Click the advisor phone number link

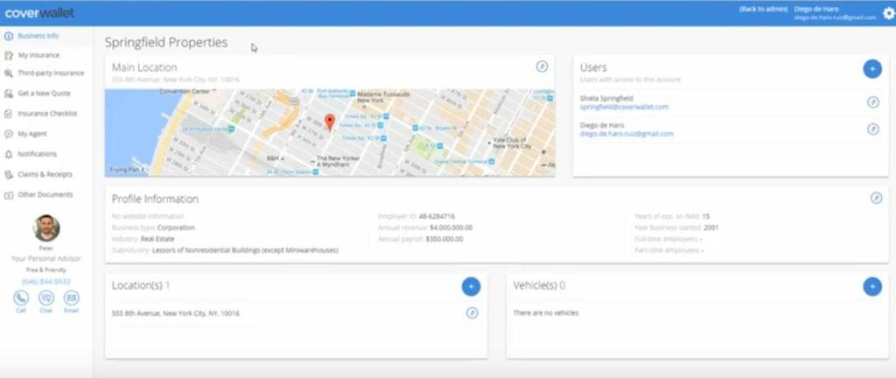coord(46,281)
